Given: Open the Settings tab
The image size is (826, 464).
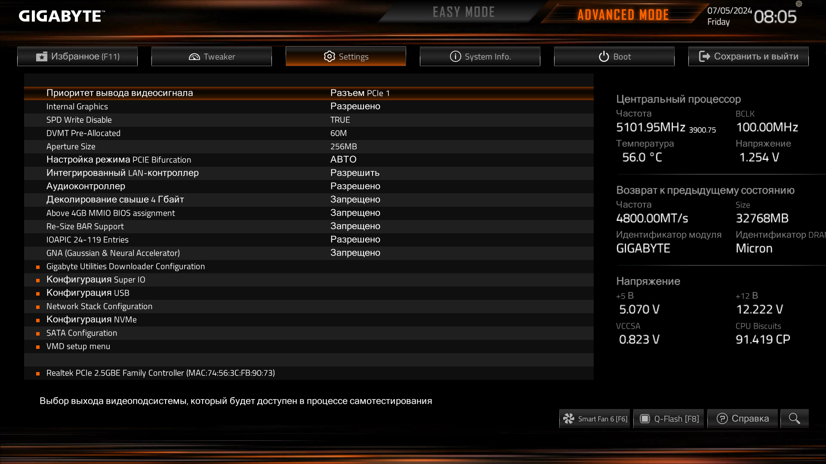Looking at the screenshot, I should 346,56.
